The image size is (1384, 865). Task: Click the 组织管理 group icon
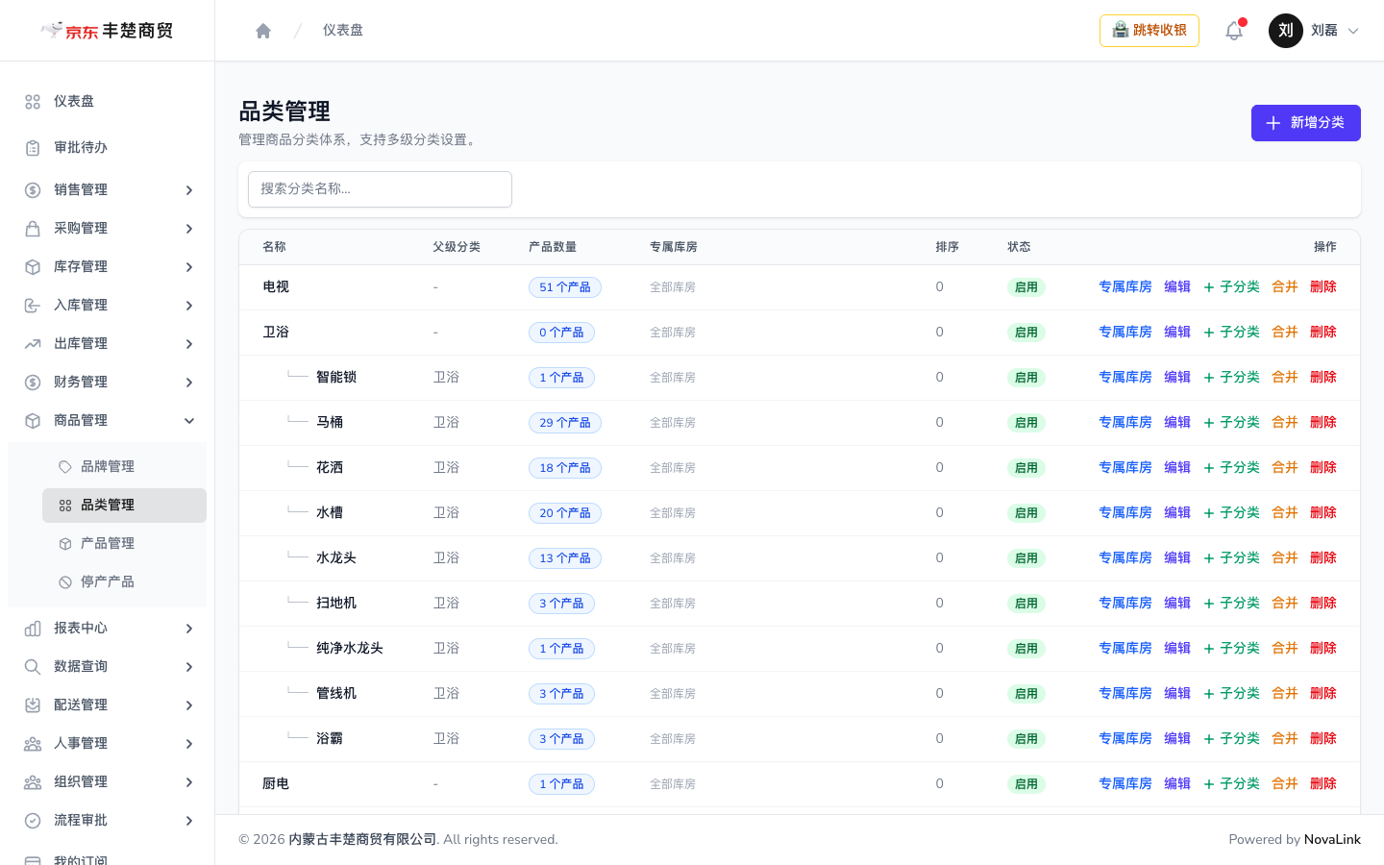pyautogui.click(x=33, y=782)
